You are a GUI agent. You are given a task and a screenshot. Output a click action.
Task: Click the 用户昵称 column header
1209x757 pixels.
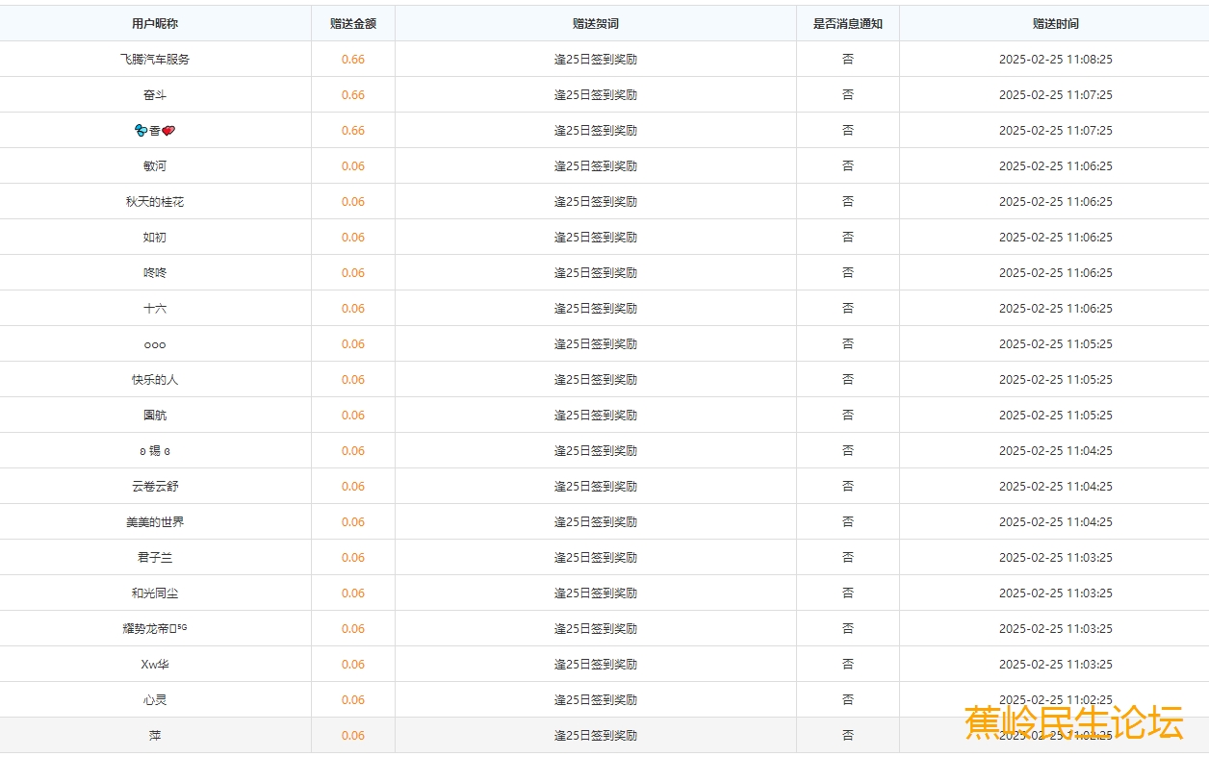tap(155, 24)
